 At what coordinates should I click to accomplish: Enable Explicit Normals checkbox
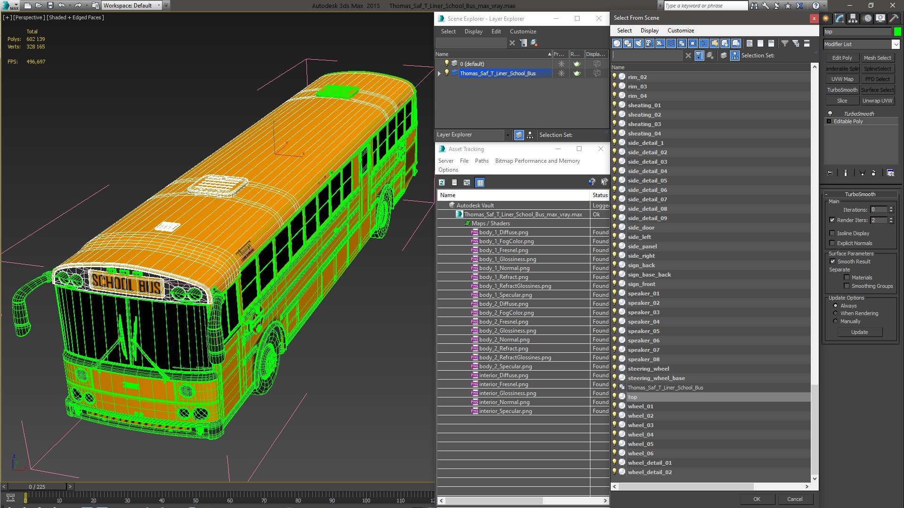[x=832, y=243]
